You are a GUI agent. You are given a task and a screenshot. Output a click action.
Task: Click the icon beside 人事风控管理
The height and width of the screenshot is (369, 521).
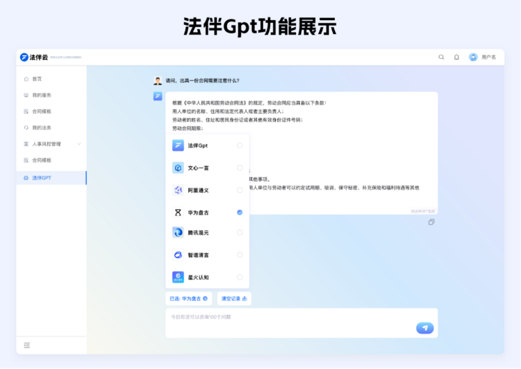point(26,144)
